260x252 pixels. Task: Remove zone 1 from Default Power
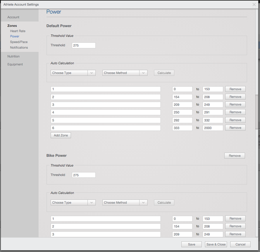(235, 89)
